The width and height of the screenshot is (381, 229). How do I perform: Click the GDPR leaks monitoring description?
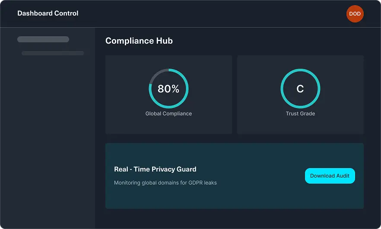[165, 183]
